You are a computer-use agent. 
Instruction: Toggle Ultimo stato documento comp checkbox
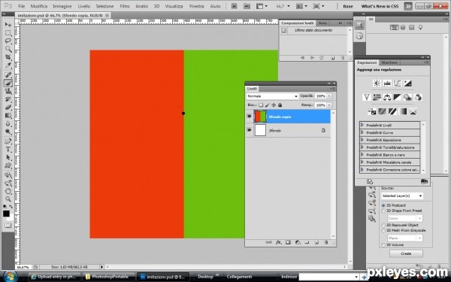[x=284, y=31]
